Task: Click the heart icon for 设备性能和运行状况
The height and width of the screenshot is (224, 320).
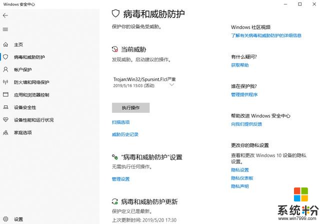Action: [5, 120]
